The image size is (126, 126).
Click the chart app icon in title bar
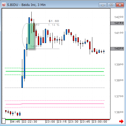click(4, 5)
